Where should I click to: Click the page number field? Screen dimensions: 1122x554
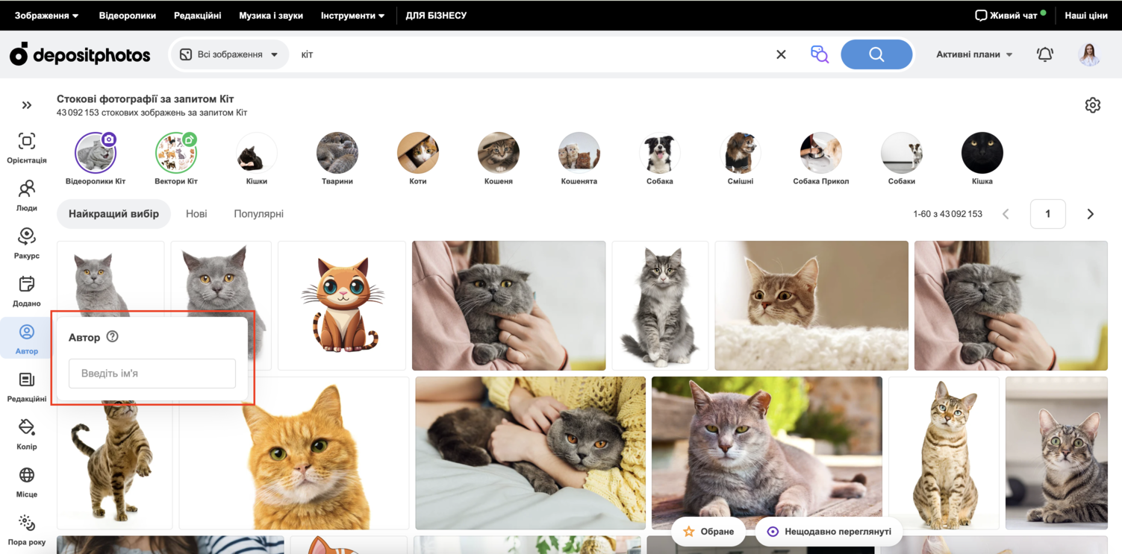pyautogui.click(x=1047, y=214)
